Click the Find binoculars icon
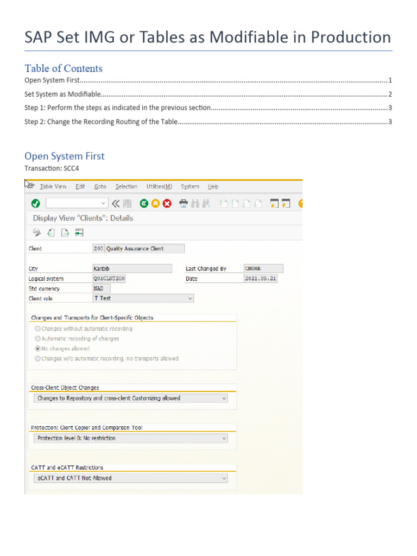 [195, 204]
